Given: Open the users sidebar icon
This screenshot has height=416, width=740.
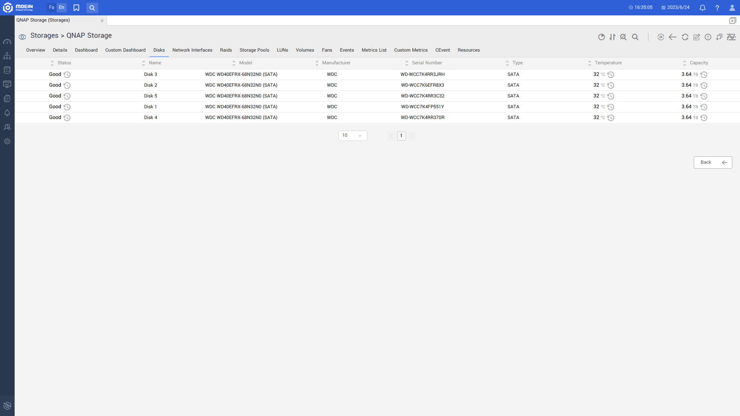Looking at the screenshot, I should pos(7,127).
